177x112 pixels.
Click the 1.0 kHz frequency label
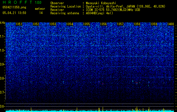2,50
